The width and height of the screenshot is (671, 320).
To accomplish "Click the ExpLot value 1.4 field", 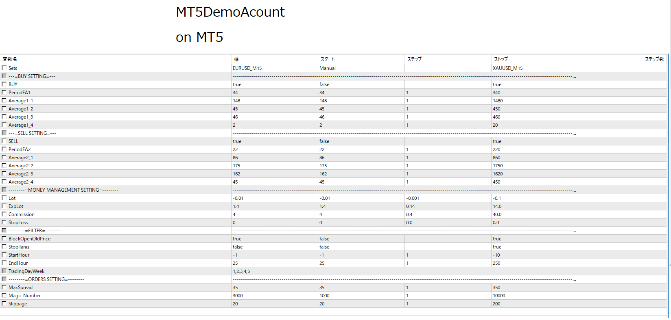I will [x=236, y=206].
